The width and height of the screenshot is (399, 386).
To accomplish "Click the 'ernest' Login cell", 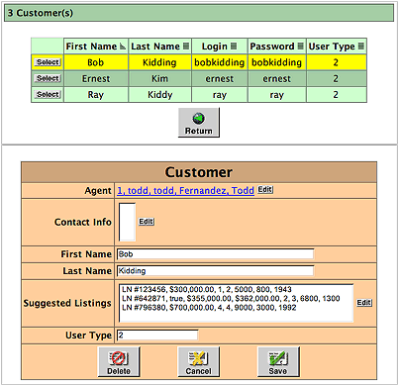I will (x=220, y=78).
